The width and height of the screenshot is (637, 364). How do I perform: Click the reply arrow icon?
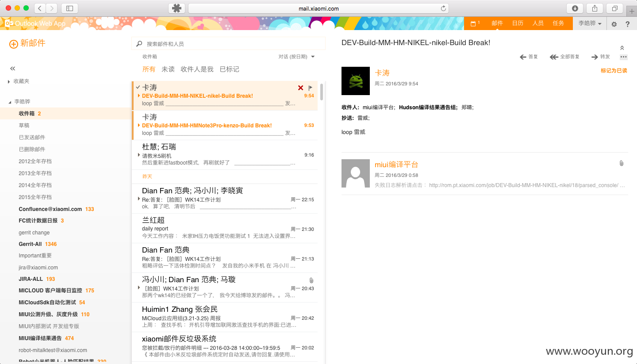coord(523,57)
